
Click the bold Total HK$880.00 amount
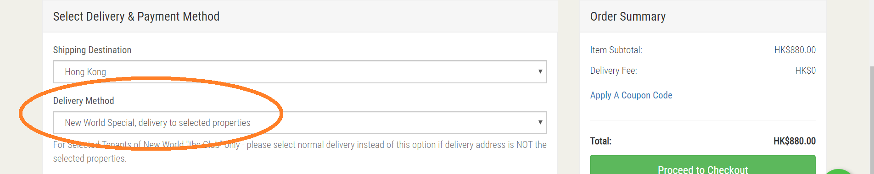click(795, 141)
